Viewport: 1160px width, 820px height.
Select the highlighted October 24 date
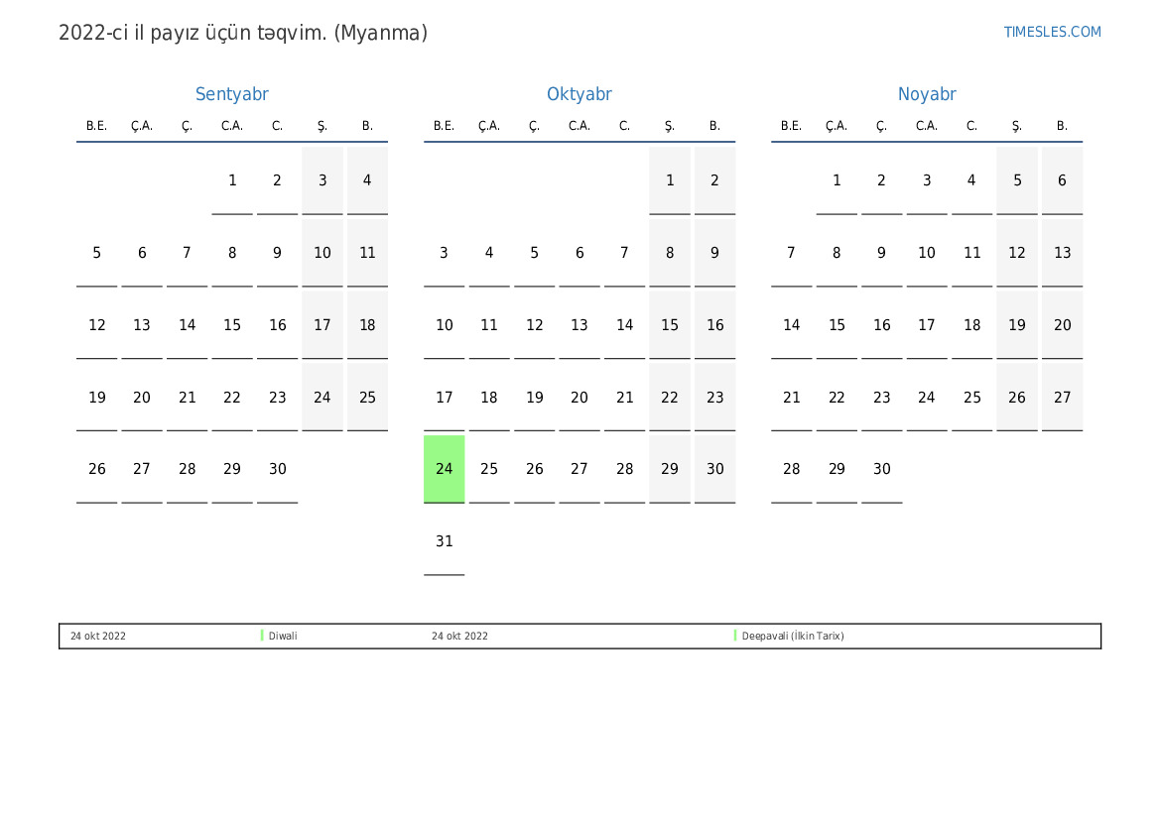click(444, 469)
